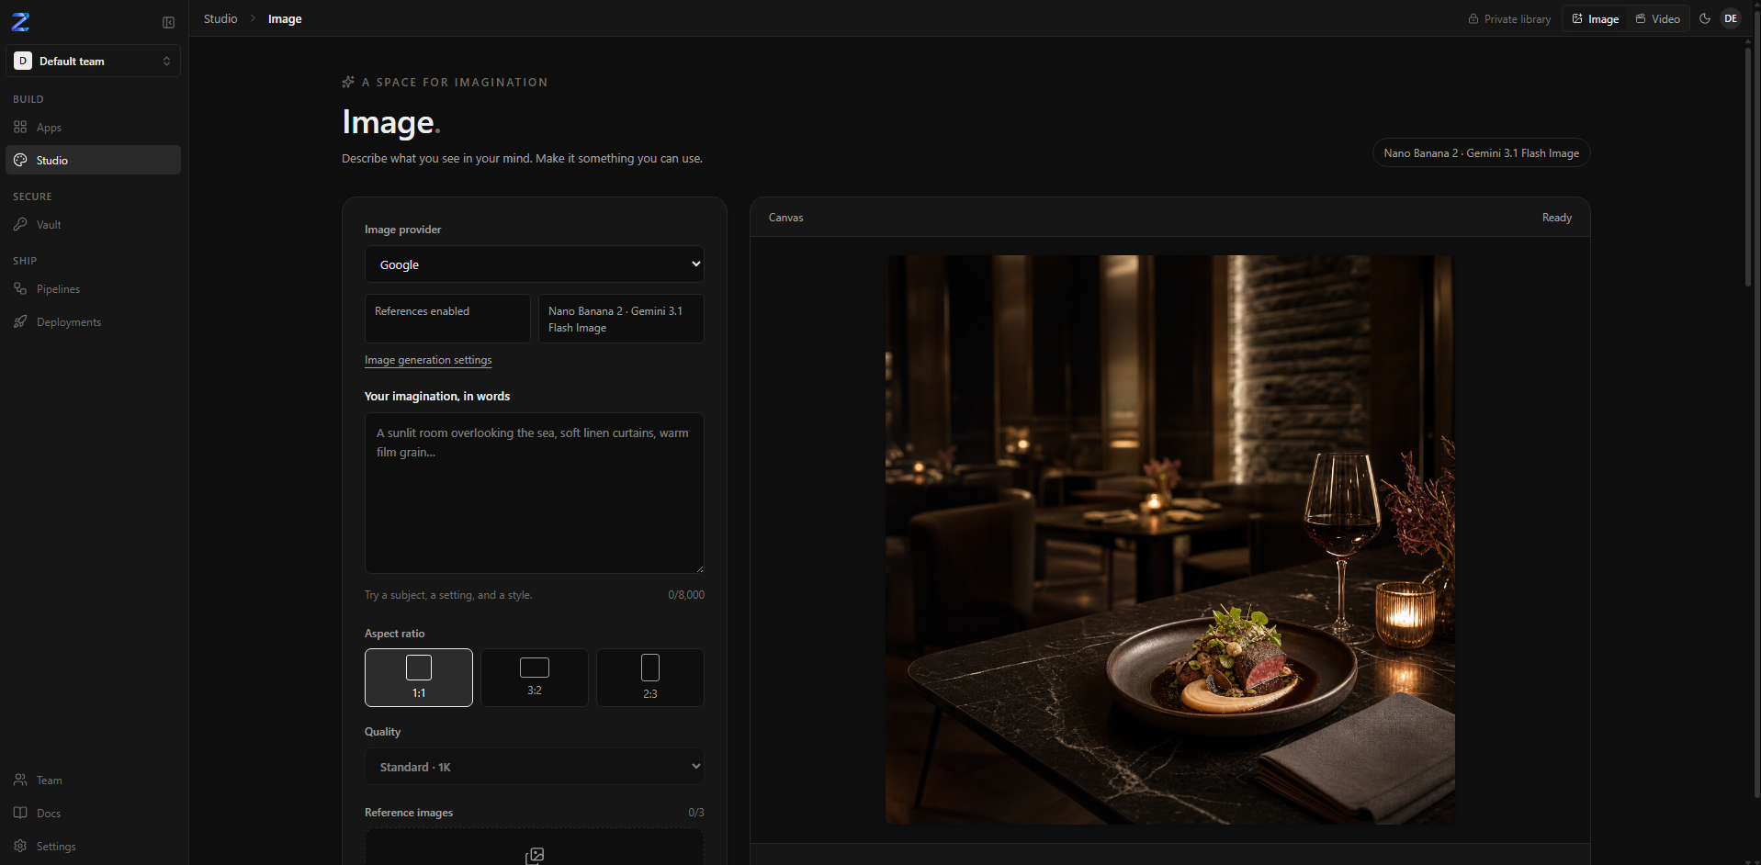Viewport: 1761px width, 865px height.
Task: Click the reference image upload icon
Action: [535, 856]
